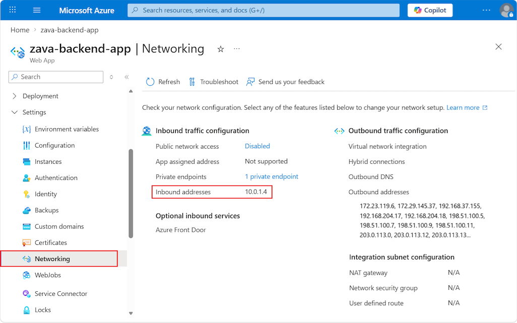Click inside the sidebar search box
Viewport: 517px width, 323px height.
(55, 77)
